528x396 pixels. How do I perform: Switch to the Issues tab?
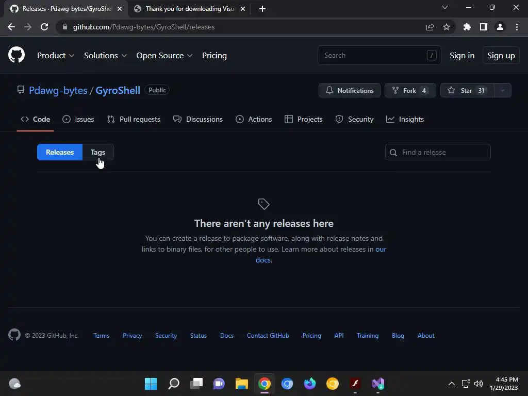click(x=78, y=119)
